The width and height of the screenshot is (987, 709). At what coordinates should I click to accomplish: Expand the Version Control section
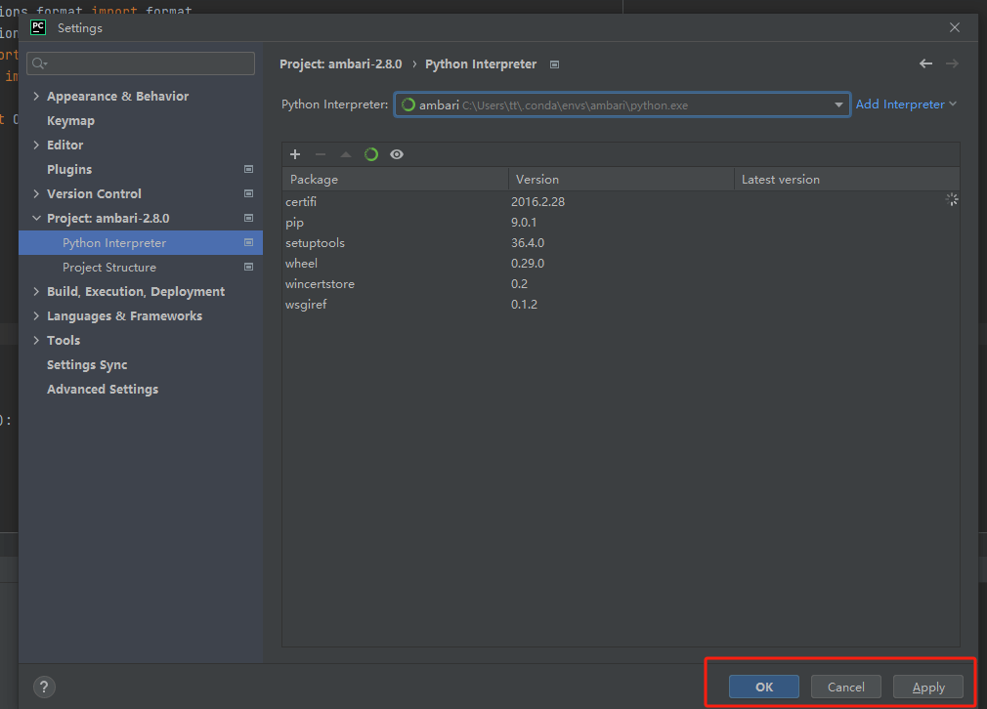[x=36, y=193]
